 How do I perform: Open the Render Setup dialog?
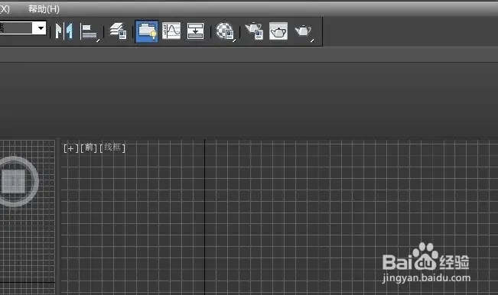[254, 31]
